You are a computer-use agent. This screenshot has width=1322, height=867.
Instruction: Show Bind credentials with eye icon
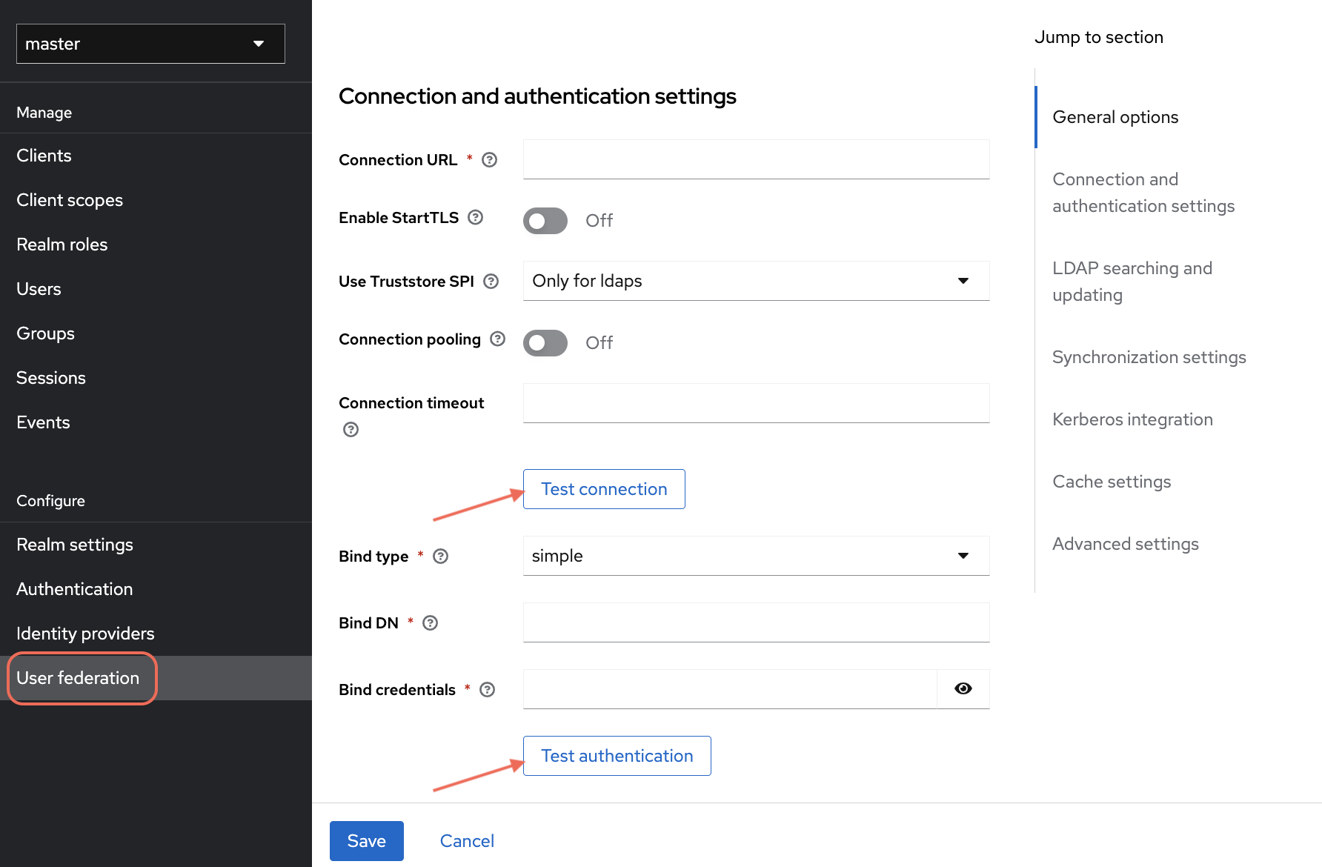[963, 689]
